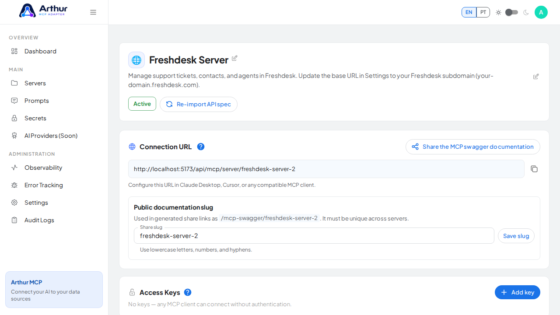560x315 pixels.
Task: Click the AI Providers robot icon
Action: click(14, 136)
